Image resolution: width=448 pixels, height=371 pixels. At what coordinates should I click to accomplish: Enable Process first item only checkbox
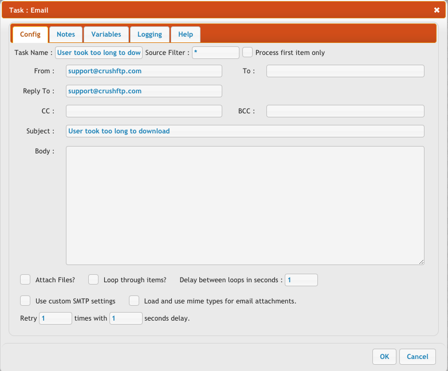click(247, 52)
